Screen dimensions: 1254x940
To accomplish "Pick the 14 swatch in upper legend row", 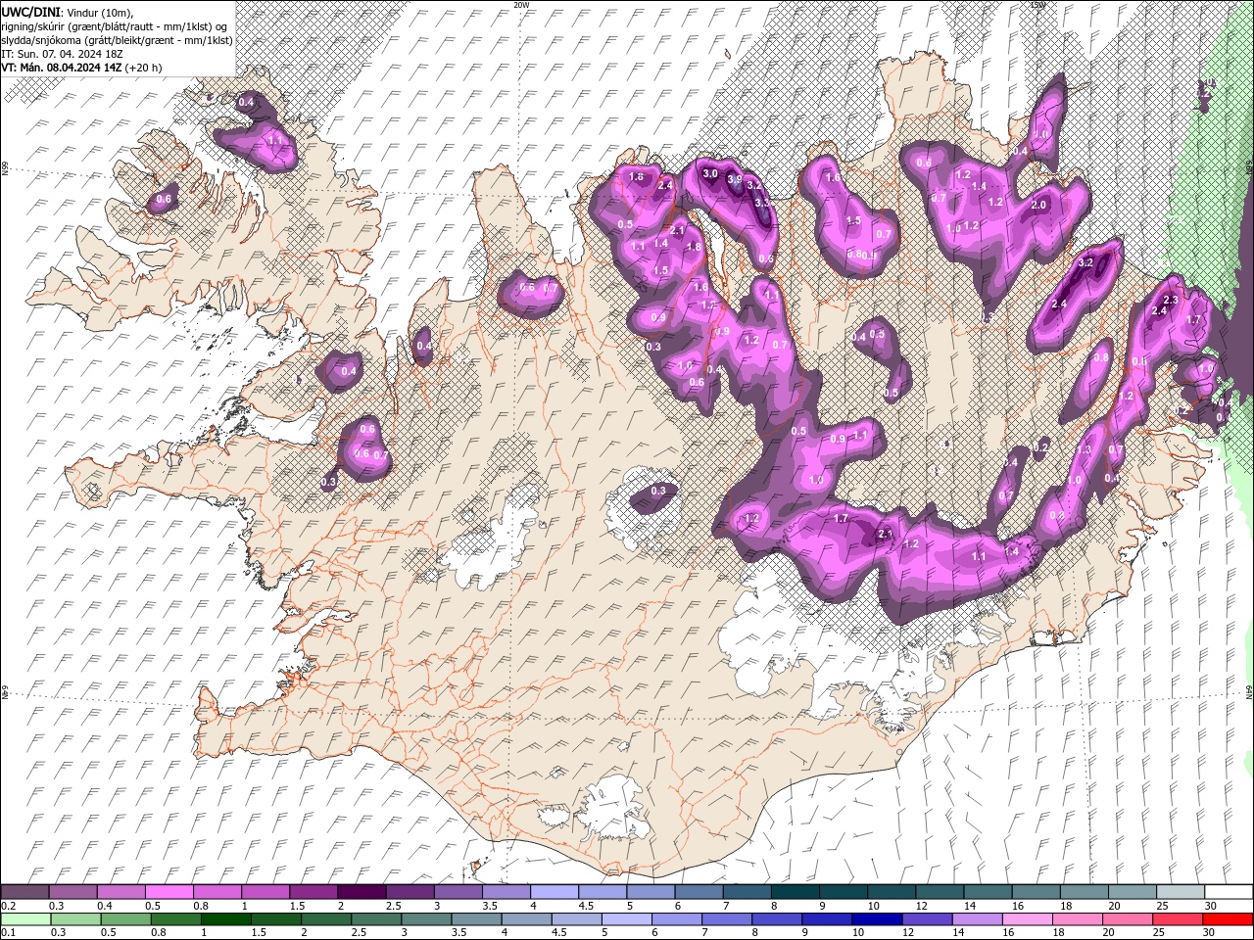I will (x=988, y=891).
